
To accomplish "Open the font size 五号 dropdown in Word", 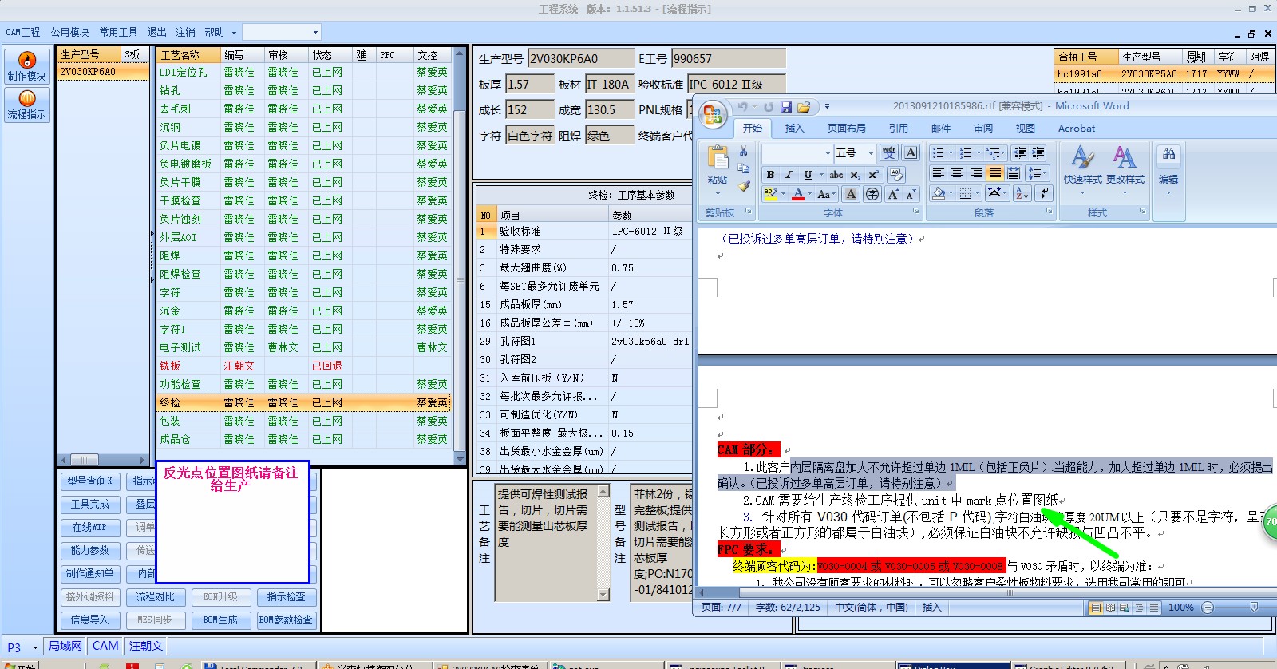I will (x=871, y=153).
